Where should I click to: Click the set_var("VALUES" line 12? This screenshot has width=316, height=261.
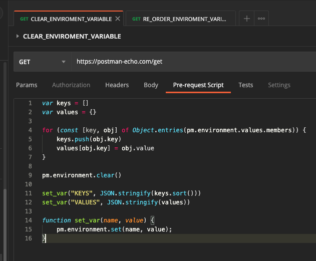(116, 202)
